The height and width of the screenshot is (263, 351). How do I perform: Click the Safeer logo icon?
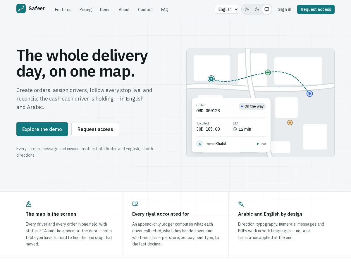click(x=21, y=8)
